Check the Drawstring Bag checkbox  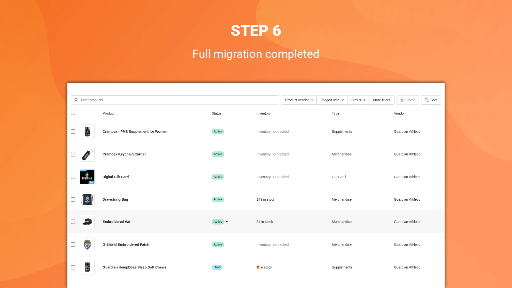click(73, 199)
